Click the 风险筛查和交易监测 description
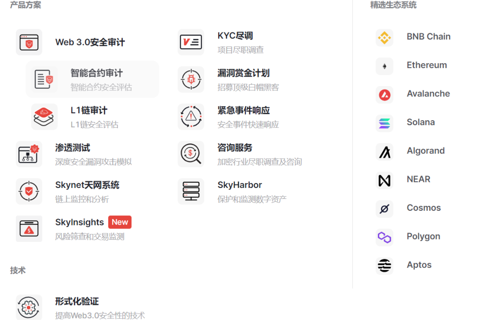The image size is (478, 320). 90,236
